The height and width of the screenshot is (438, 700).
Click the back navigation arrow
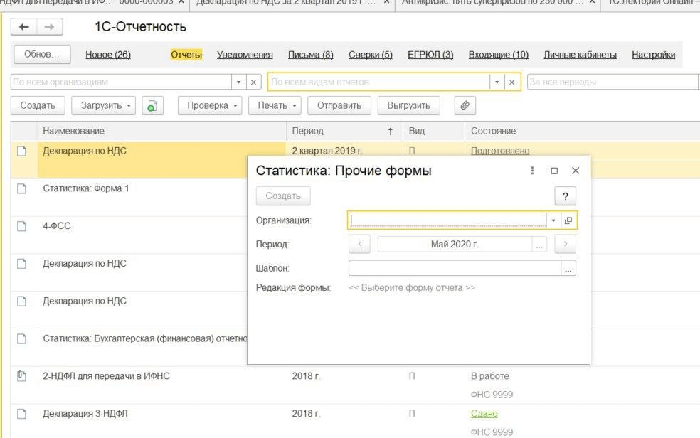[x=25, y=27]
